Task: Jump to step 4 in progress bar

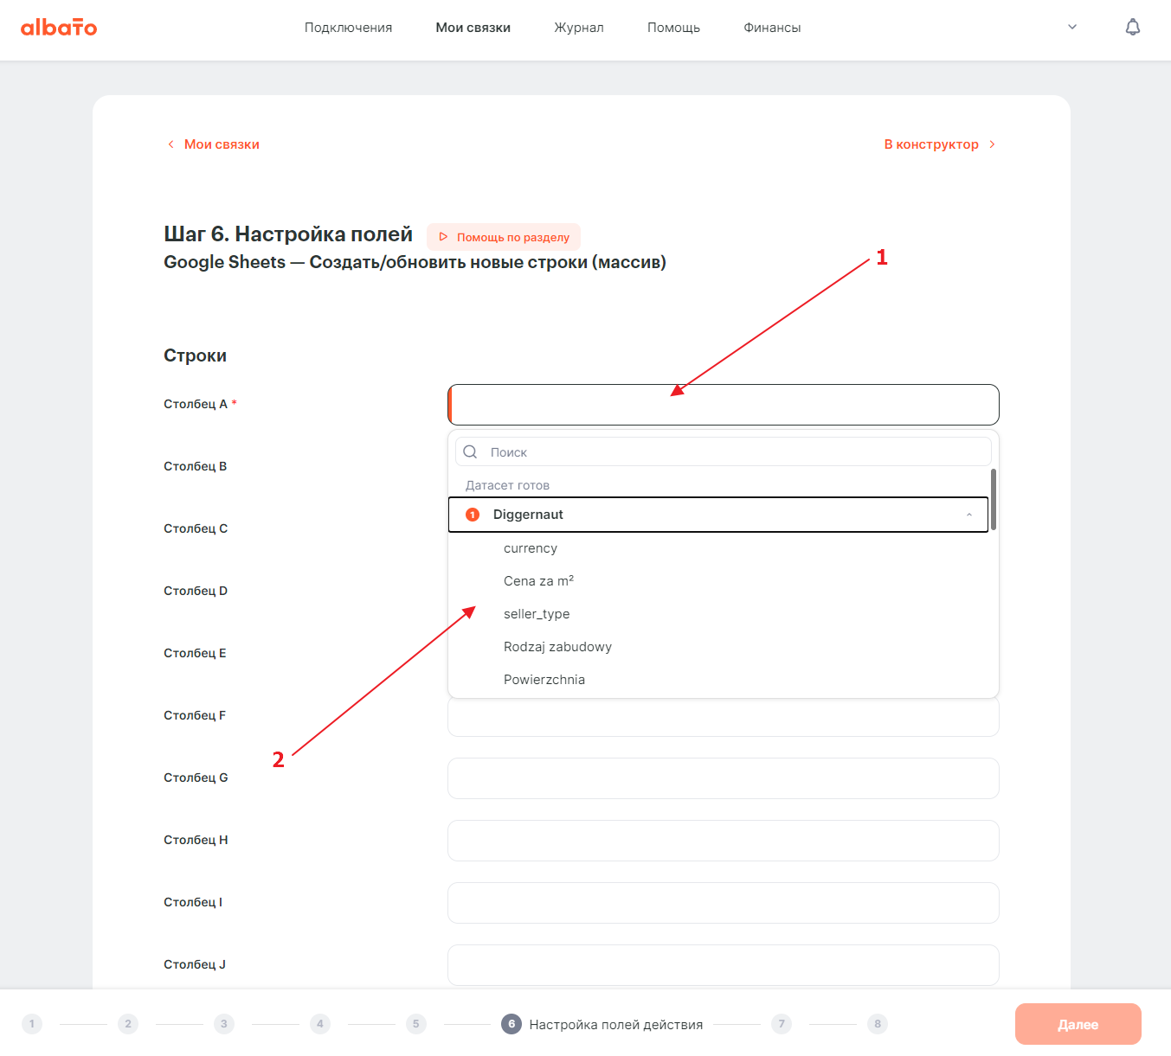Action: pyautogui.click(x=320, y=1024)
